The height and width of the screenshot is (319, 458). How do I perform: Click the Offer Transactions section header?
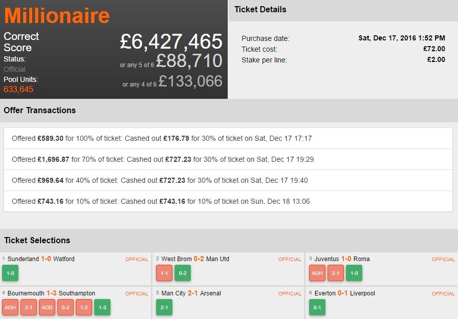[x=39, y=110]
